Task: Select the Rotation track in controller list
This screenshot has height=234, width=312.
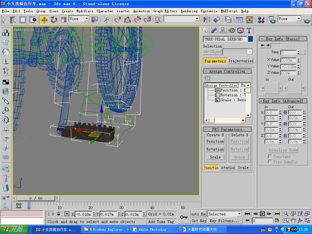Action: click(x=230, y=95)
